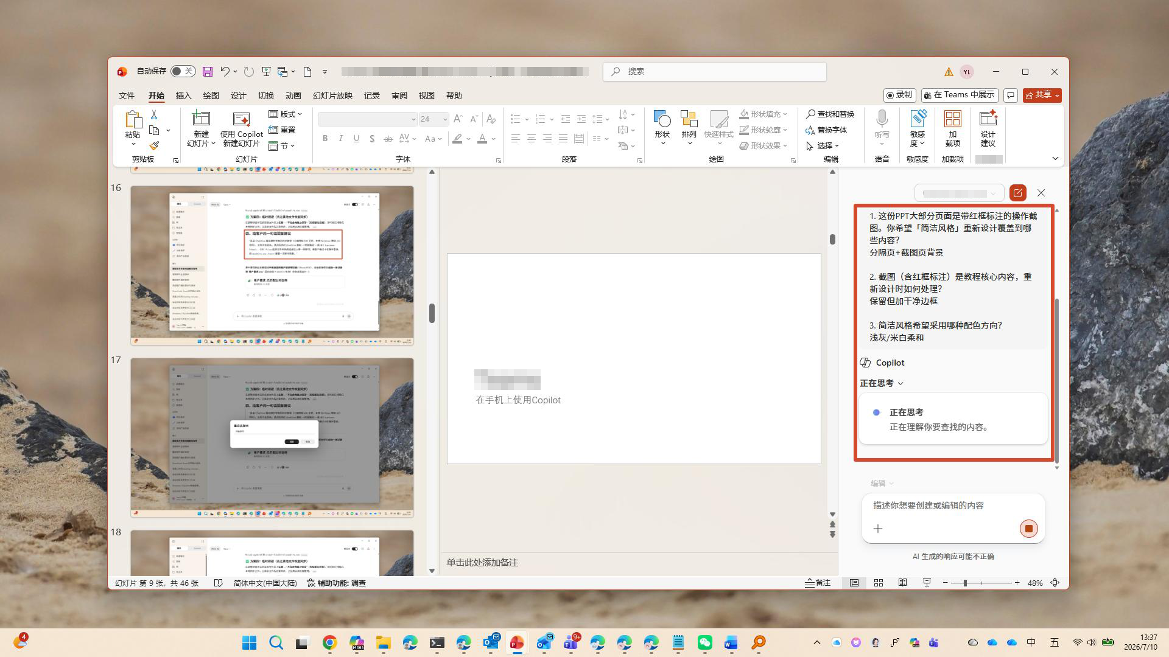1169x657 pixels.
Task: Click the 录制 record button
Action: [x=899, y=96]
